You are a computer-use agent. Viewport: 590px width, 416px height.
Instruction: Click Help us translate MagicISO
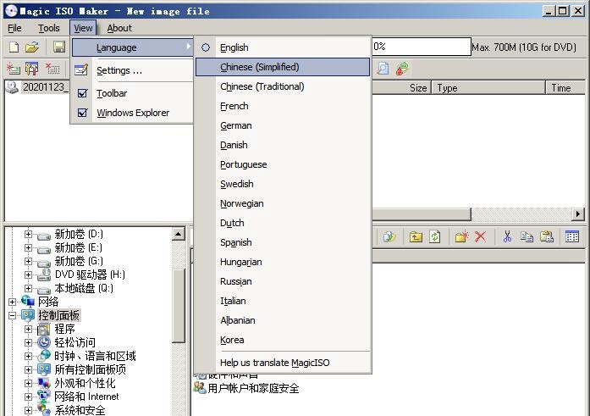click(283, 363)
